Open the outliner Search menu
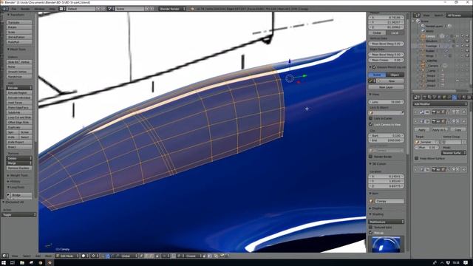The height and width of the screenshot is (266, 473). click(438, 15)
